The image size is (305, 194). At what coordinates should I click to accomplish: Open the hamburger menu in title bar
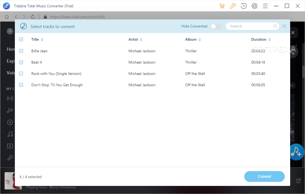pyautogui.click(x=265, y=6)
